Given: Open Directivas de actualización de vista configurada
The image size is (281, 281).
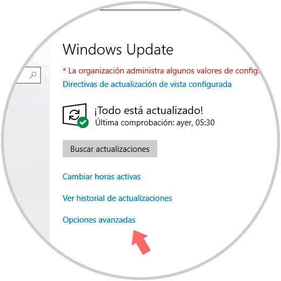Looking at the screenshot, I should click(147, 84).
